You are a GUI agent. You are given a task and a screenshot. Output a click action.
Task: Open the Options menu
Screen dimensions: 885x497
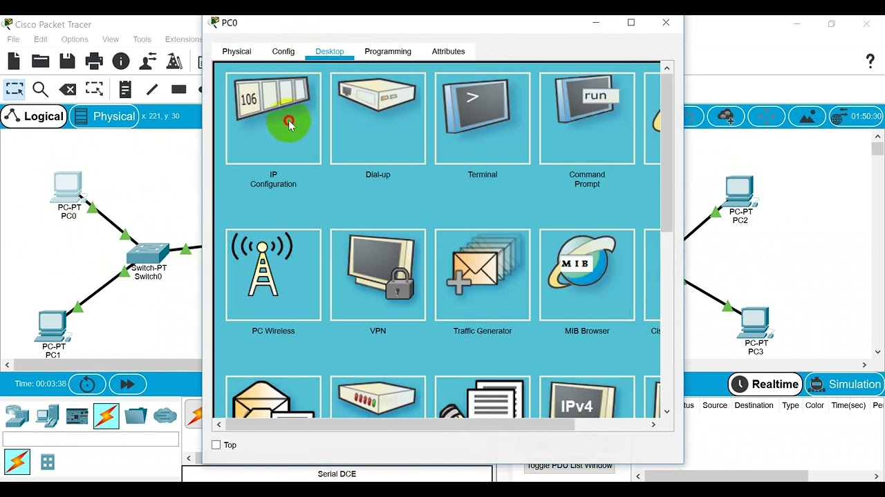pyautogui.click(x=75, y=39)
